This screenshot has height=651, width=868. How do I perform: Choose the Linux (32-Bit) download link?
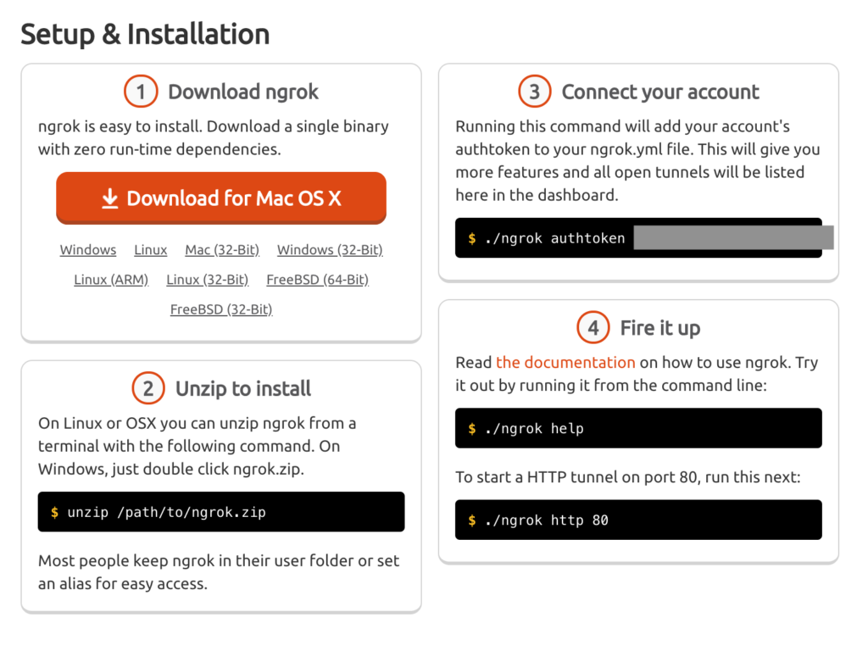pos(208,280)
